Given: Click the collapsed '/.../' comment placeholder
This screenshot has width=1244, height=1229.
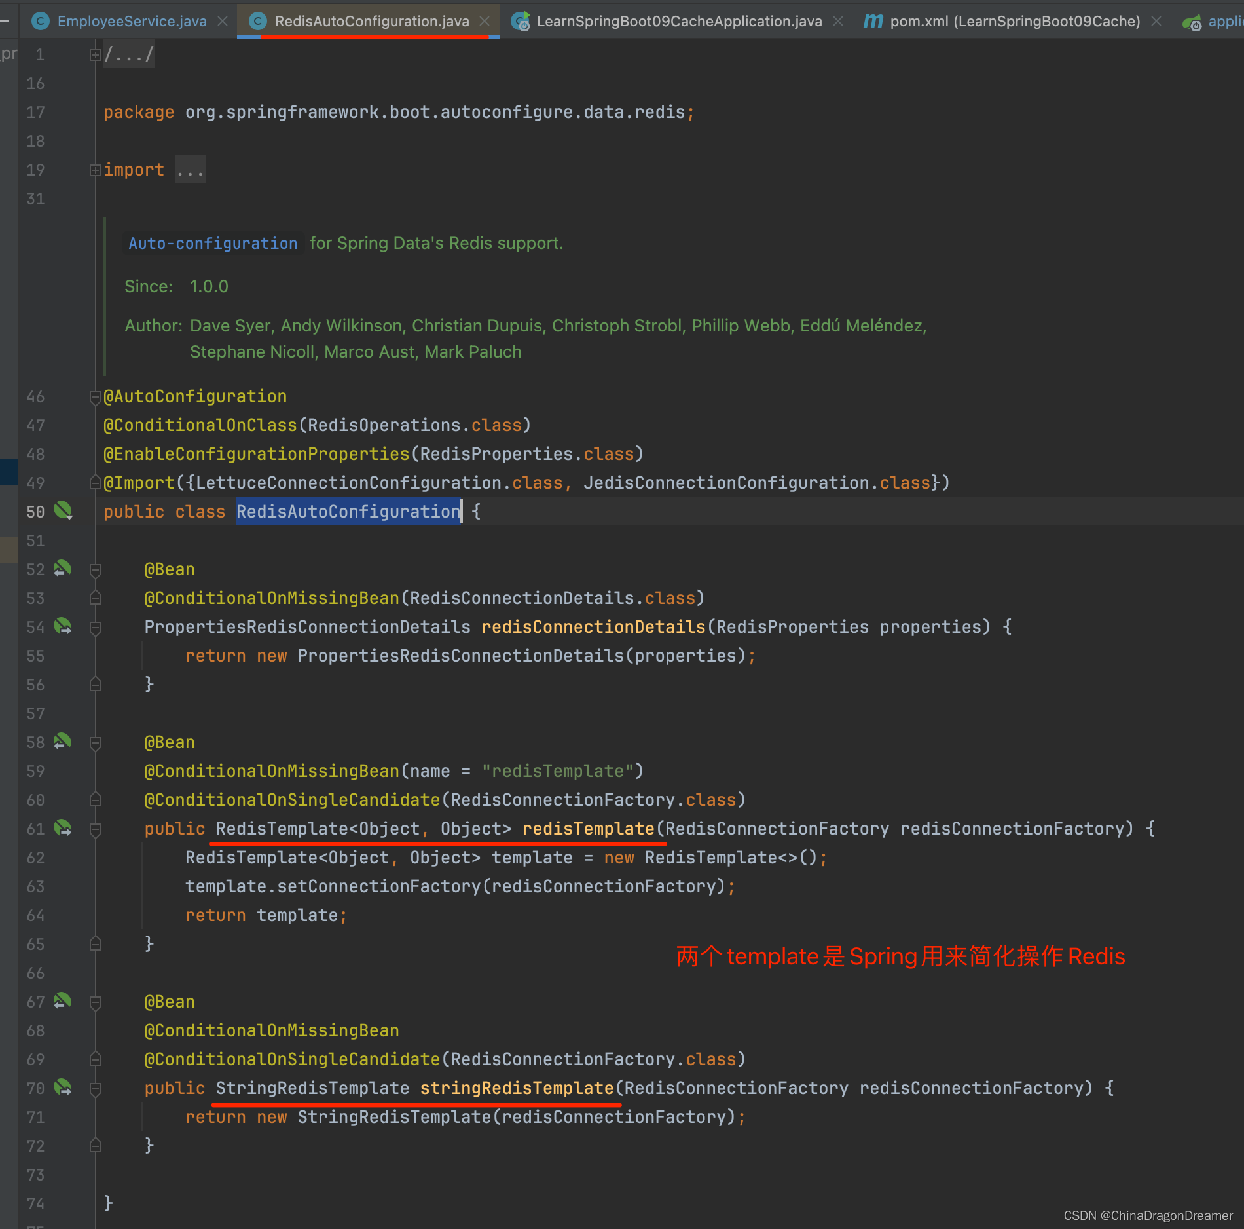Looking at the screenshot, I should pos(129,54).
